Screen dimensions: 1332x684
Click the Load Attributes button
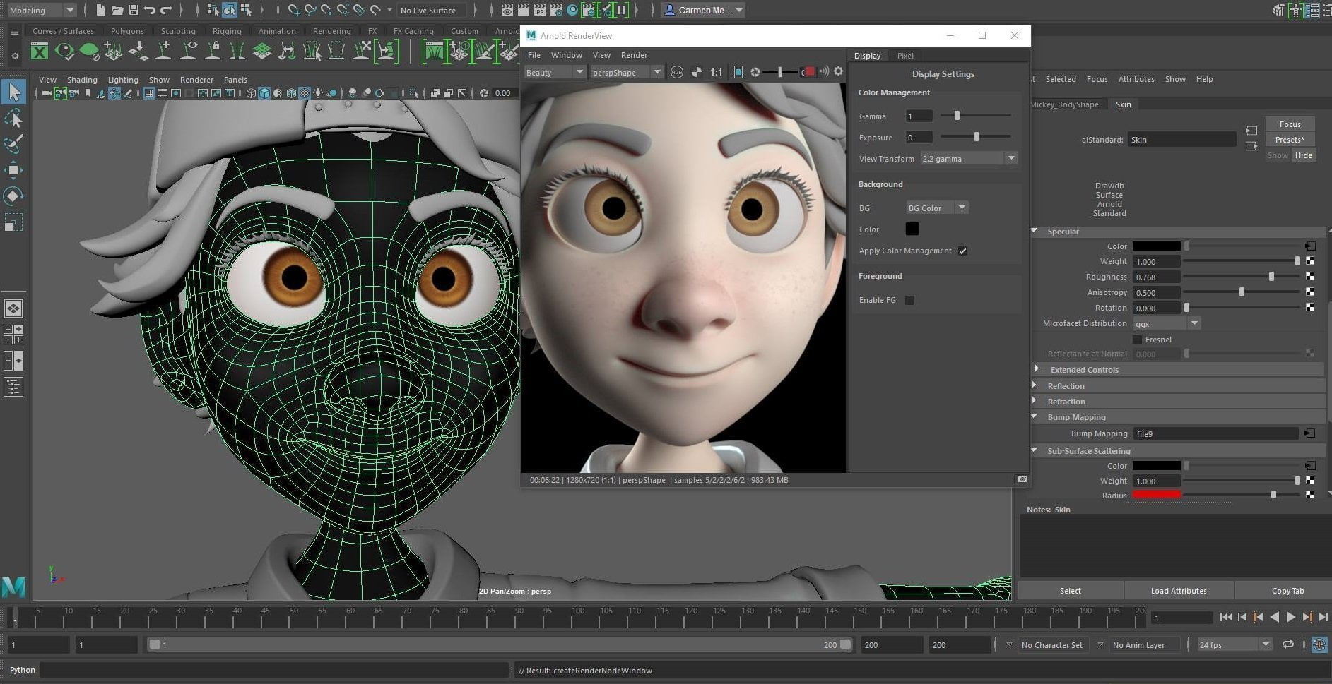coord(1178,591)
